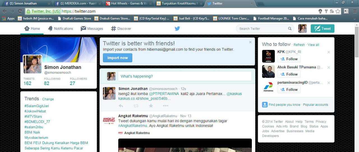The height and width of the screenshot is (152, 359).
Task: Open #JokowiHebat trend
Action: (x=35, y=111)
